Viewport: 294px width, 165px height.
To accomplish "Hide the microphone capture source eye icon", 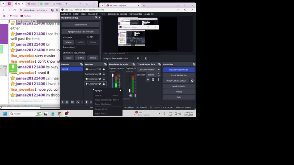I will click(100, 84).
